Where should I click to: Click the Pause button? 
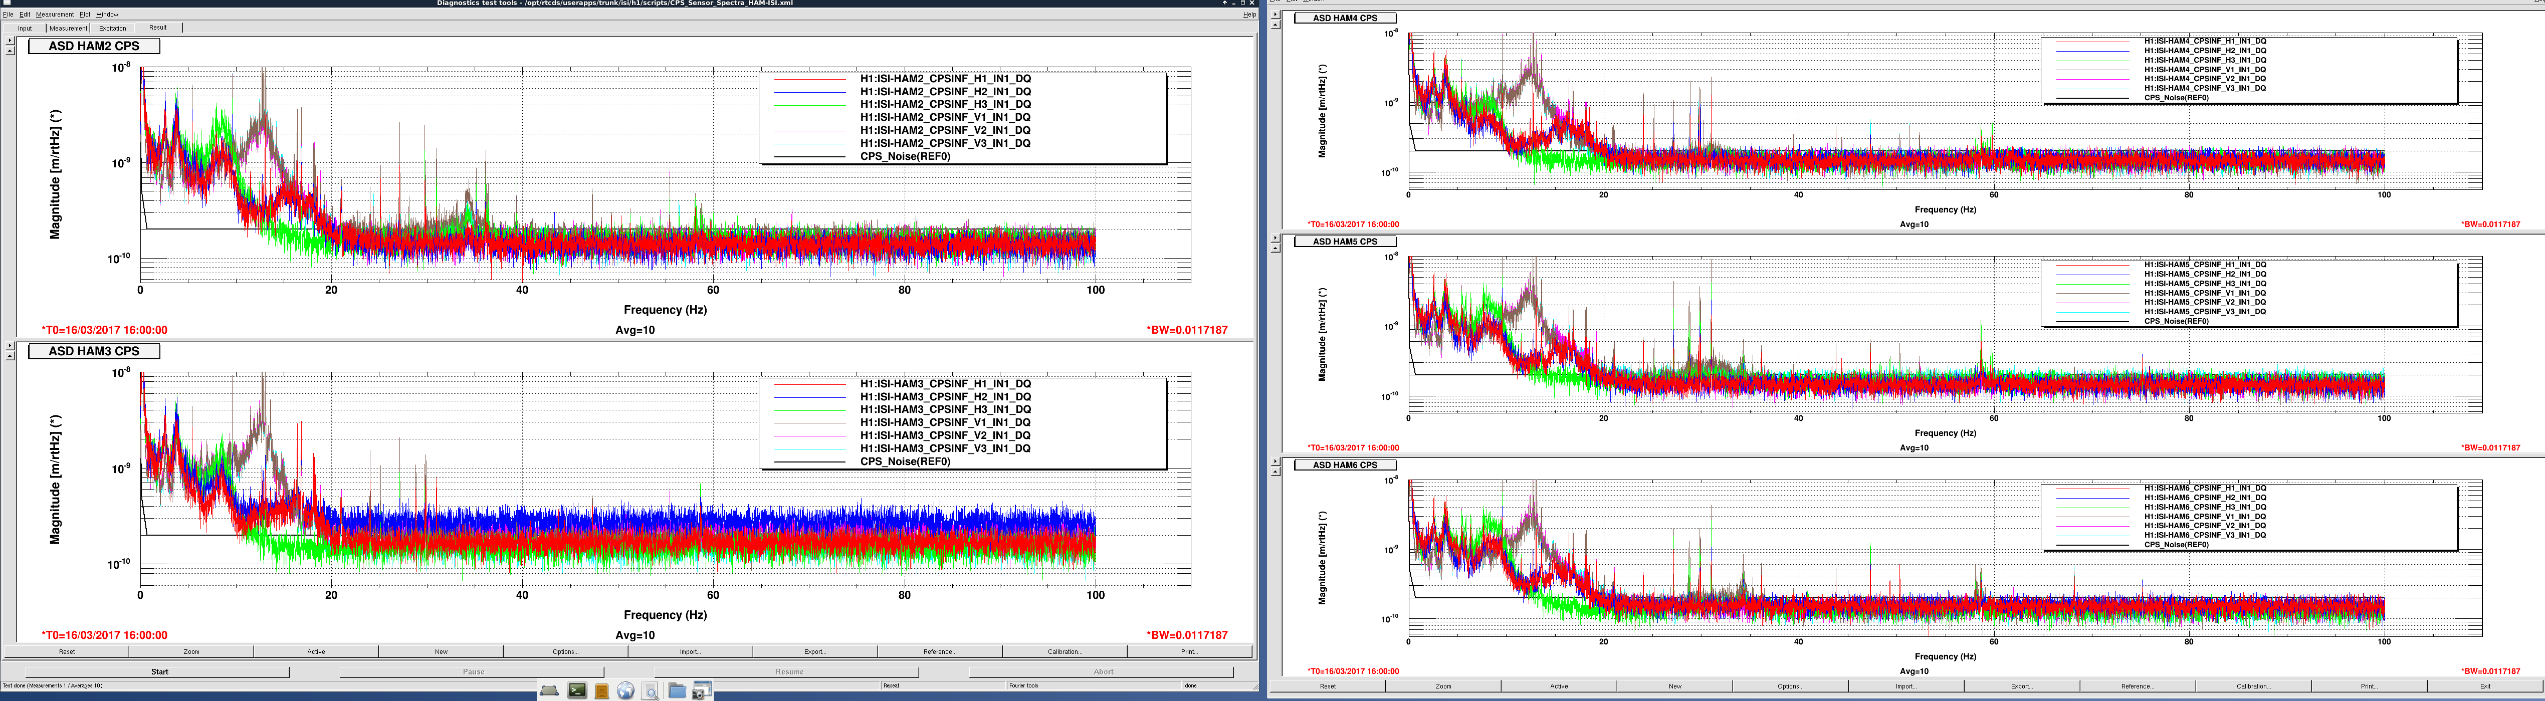click(x=473, y=671)
